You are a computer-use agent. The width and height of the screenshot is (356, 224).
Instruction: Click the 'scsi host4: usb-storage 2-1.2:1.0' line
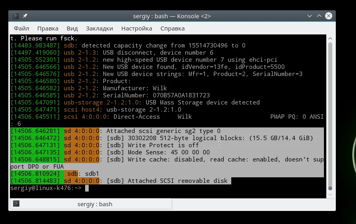point(96,110)
